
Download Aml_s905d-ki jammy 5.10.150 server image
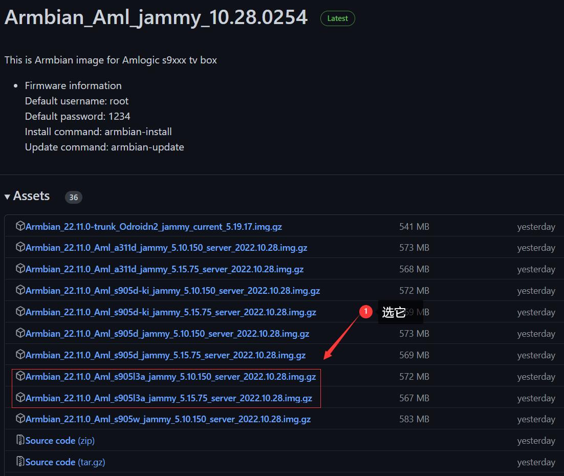172,291
